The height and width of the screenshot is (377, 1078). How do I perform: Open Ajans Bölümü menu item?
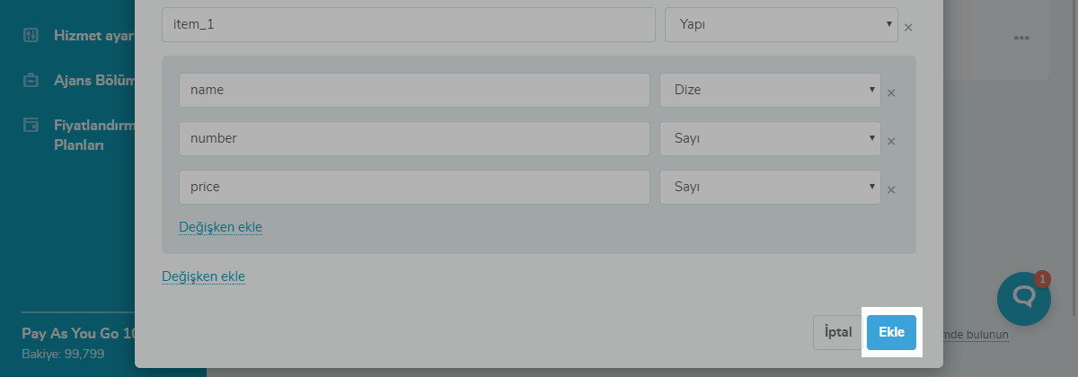(93, 81)
